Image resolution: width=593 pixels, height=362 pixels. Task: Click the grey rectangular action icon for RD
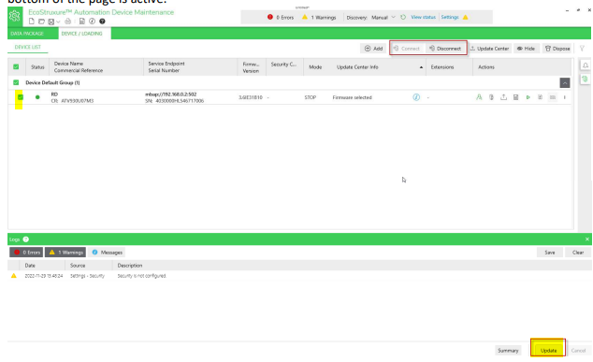(x=553, y=97)
